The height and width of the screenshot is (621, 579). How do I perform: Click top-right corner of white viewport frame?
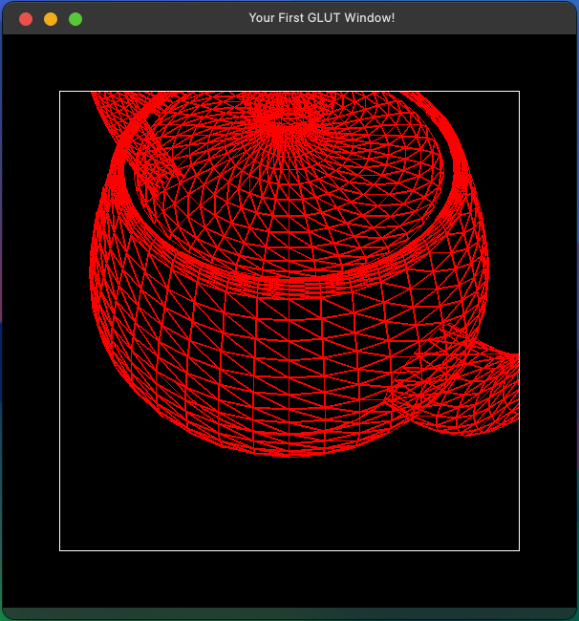(x=519, y=92)
